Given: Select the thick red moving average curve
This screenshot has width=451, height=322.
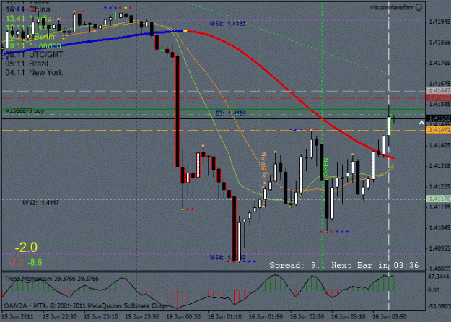Looking at the screenshot, I should pyautogui.click(x=291, y=92).
